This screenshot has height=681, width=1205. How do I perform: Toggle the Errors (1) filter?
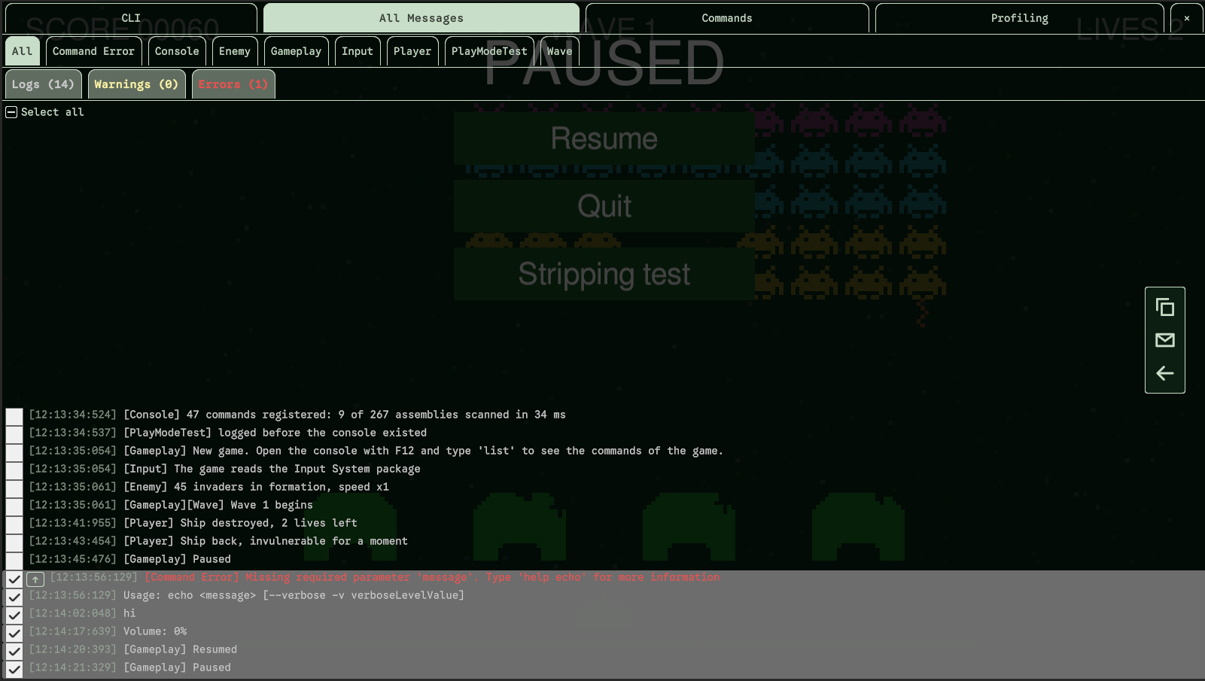click(233, 84)
